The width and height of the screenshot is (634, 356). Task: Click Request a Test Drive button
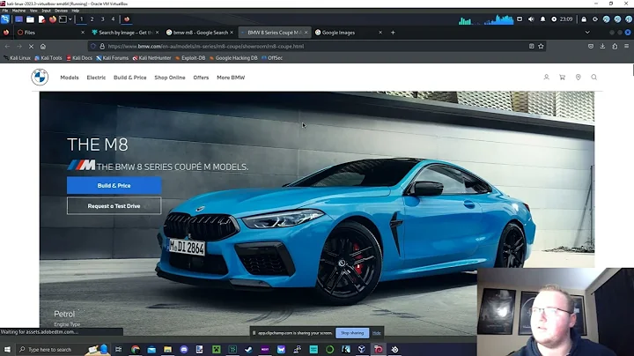point(114,206)
